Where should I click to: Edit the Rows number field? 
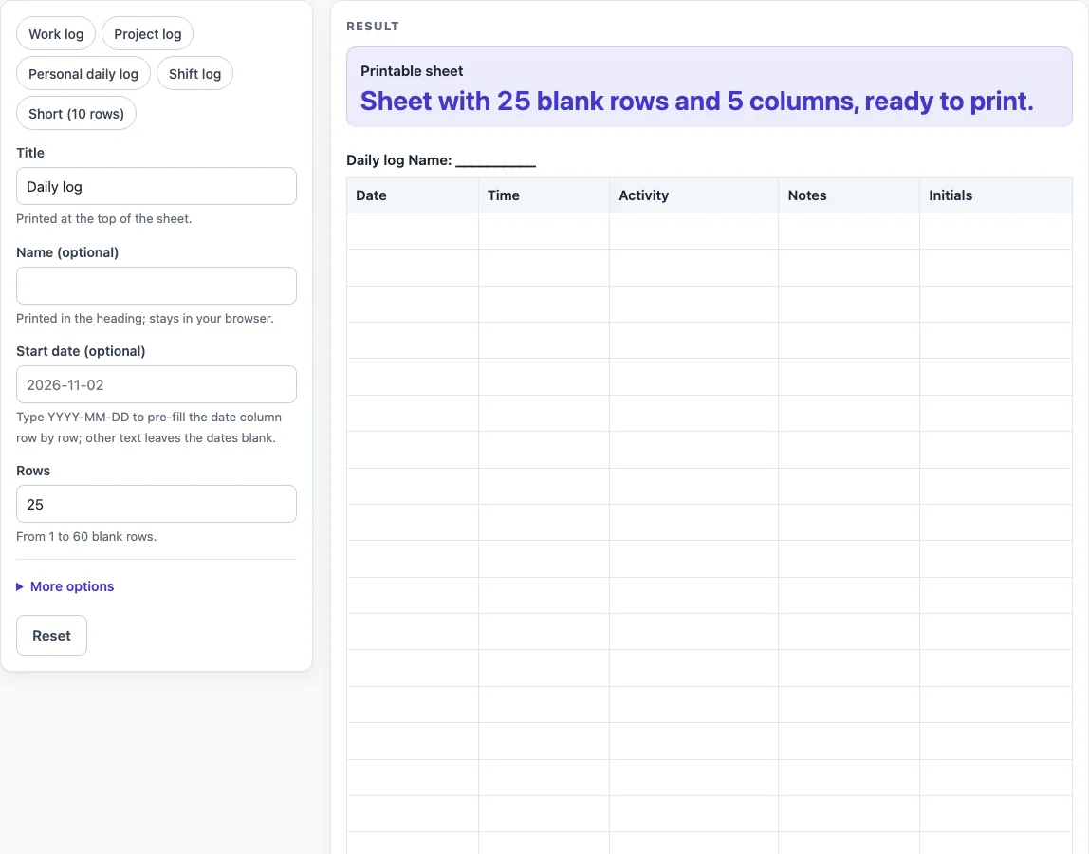[x=157, y=504]
